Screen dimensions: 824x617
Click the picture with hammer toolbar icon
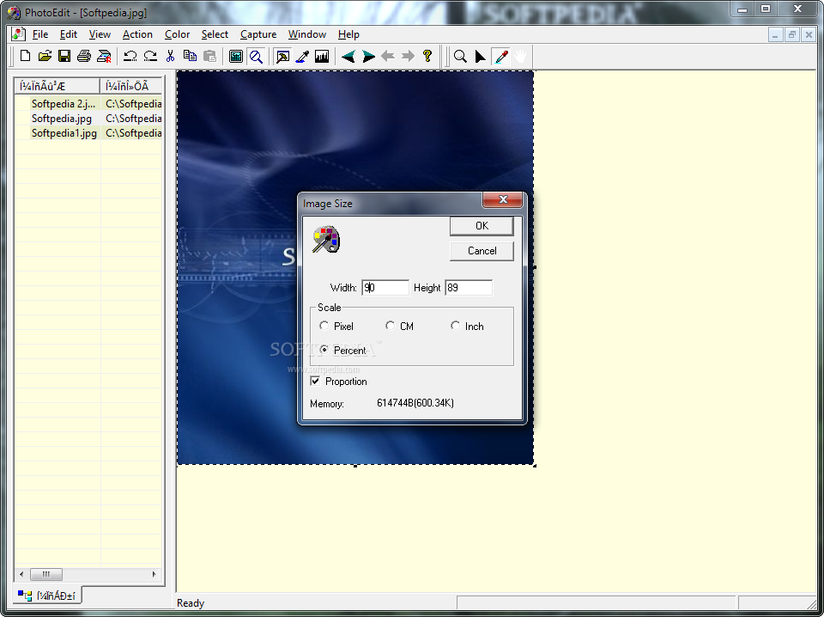pyautogui.click(x=282, y=56)
